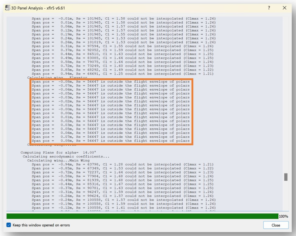Click the 100% progress label
The width and height of the screenshot is (296, 236).
283,217
